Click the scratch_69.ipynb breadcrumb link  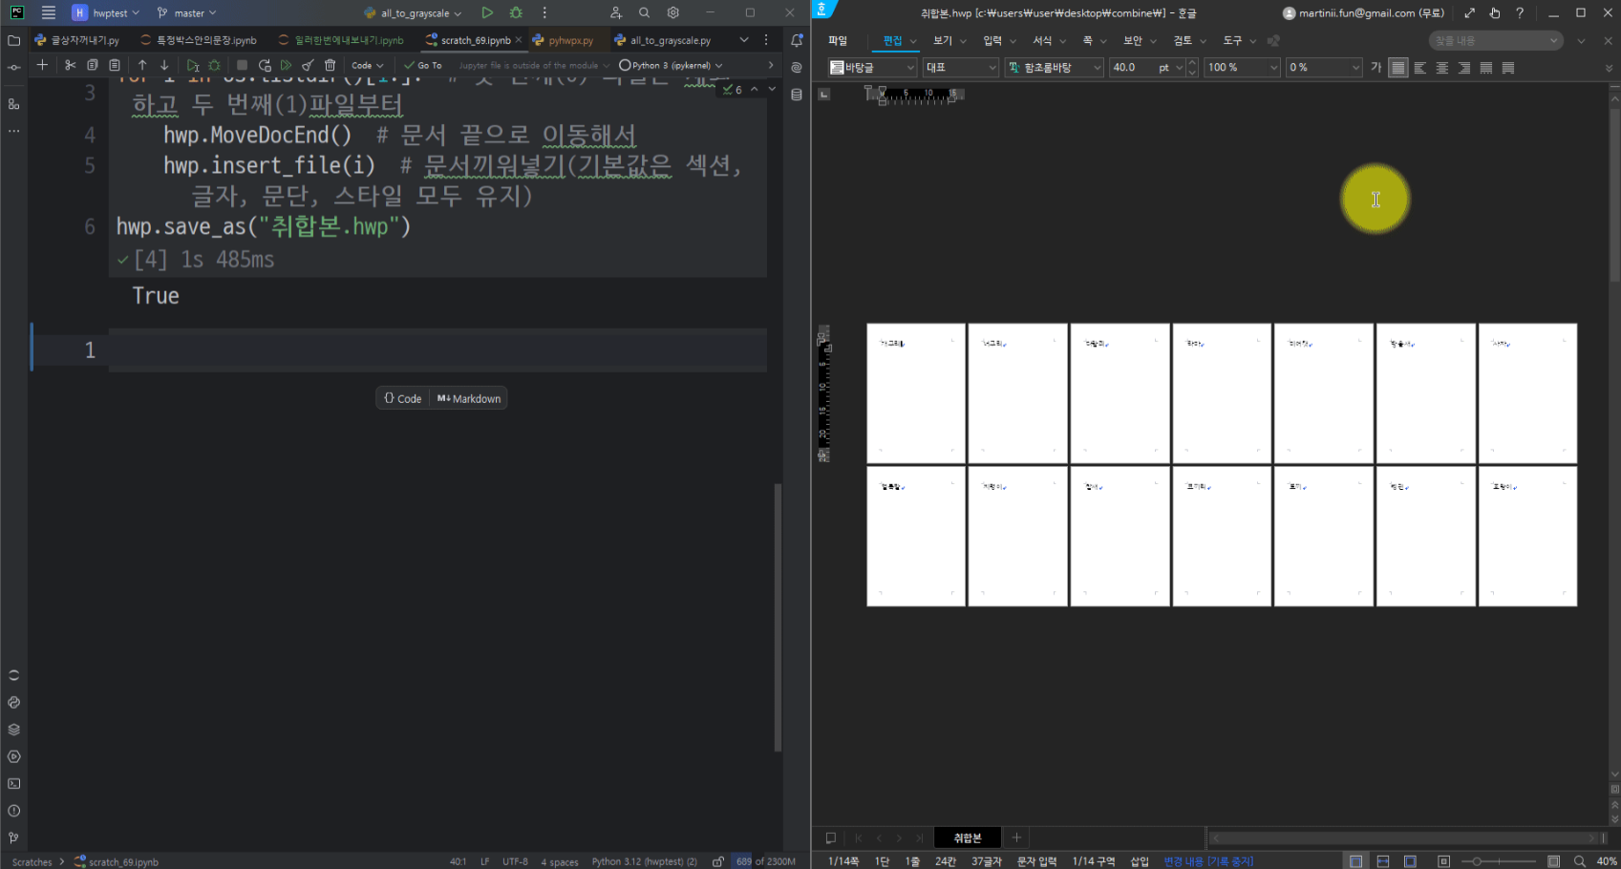[117, 861]
